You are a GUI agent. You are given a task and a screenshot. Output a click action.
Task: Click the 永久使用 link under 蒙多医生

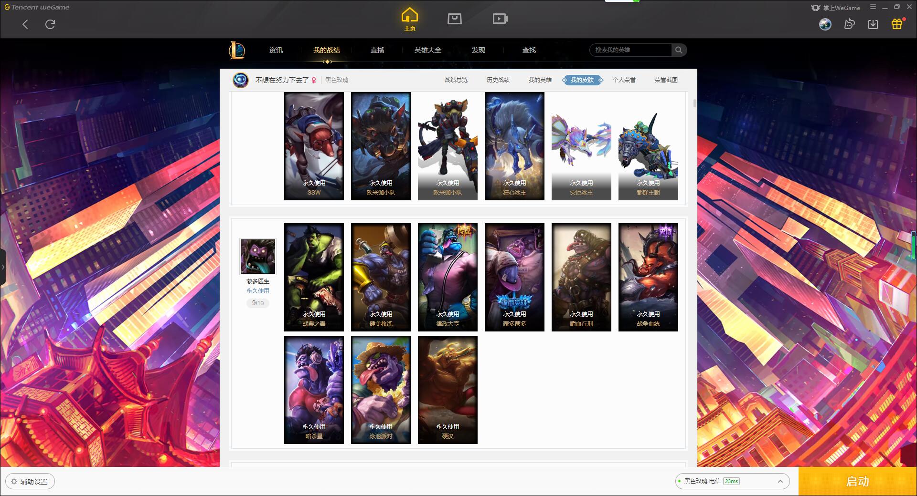258,290
